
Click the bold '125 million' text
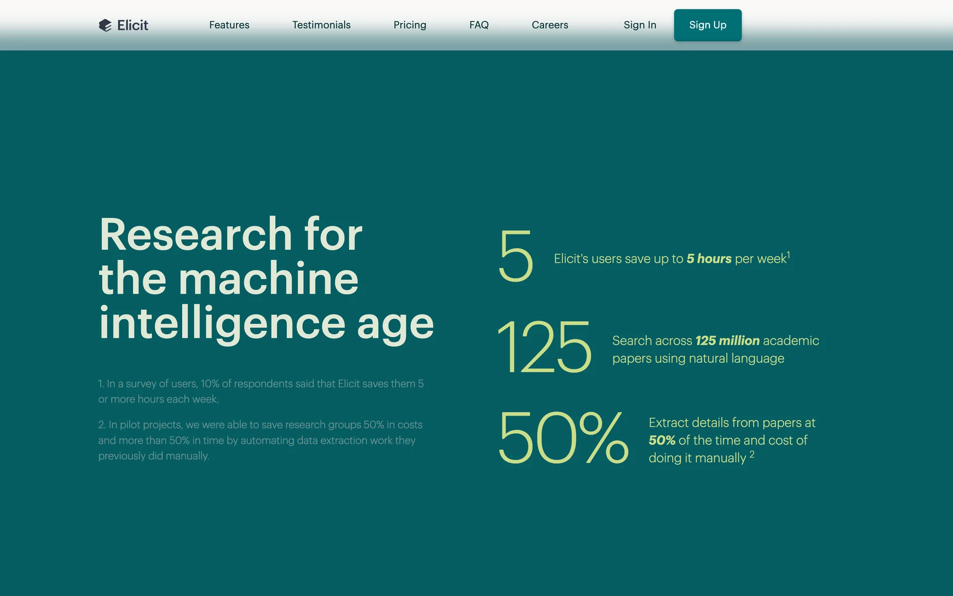click(727, 341)
